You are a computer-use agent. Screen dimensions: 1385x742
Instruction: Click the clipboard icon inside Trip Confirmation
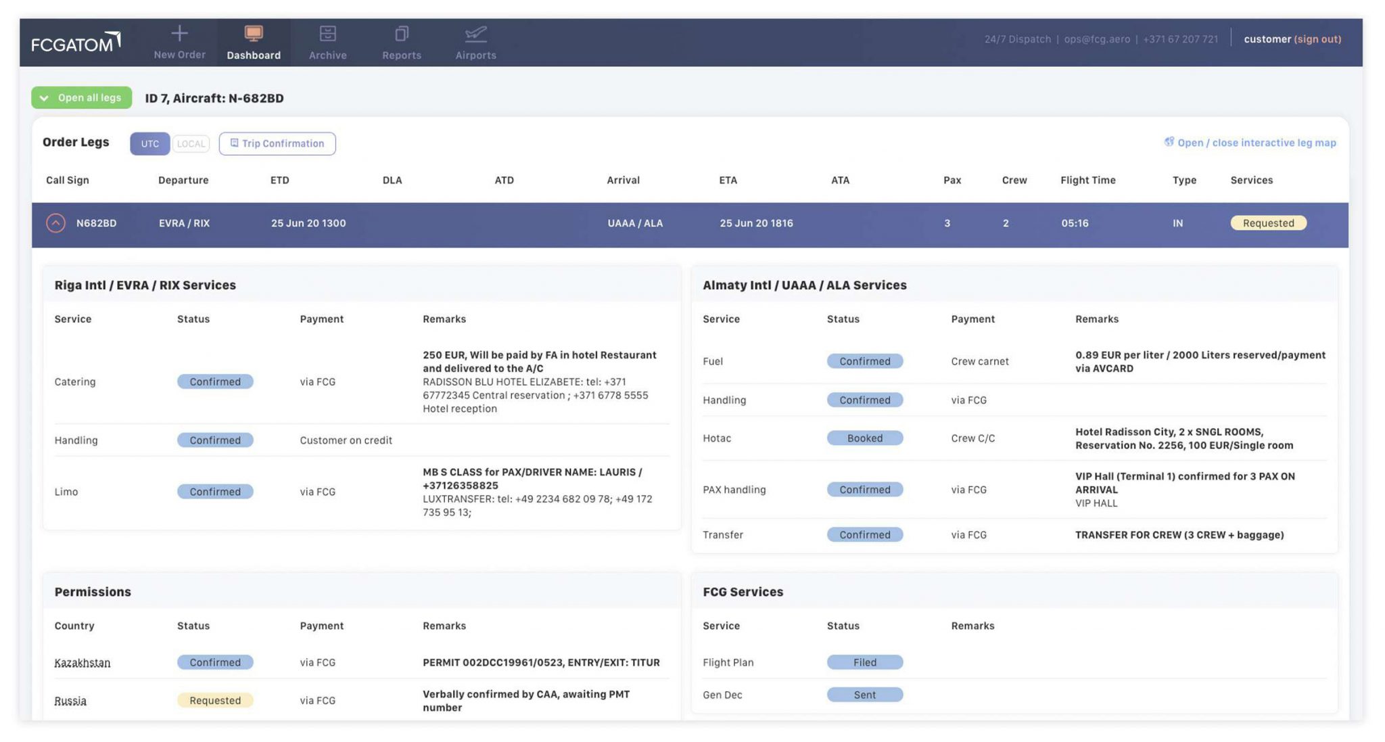235,143
